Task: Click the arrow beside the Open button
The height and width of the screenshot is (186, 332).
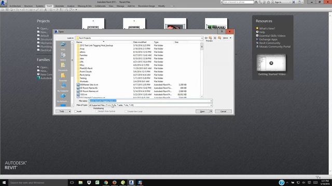Action: point(211,112)
